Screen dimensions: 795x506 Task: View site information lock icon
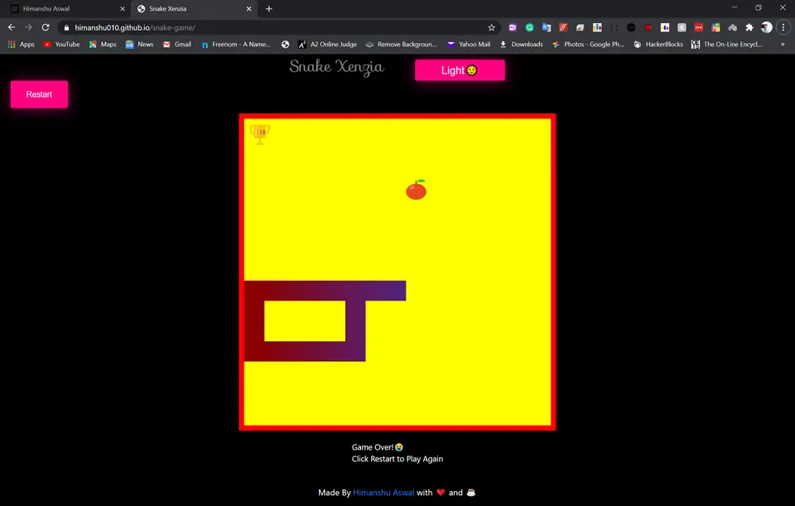[x=66, y=28]
